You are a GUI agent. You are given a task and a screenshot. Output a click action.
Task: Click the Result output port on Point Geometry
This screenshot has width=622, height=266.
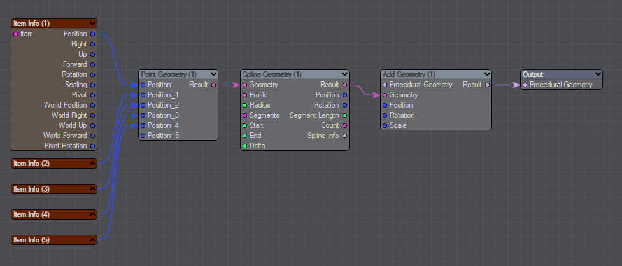(x=213, y=85)
